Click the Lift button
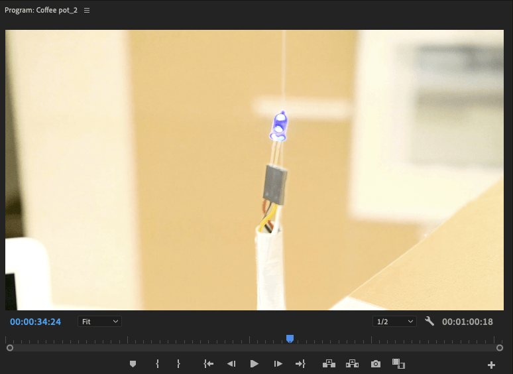 329,363
